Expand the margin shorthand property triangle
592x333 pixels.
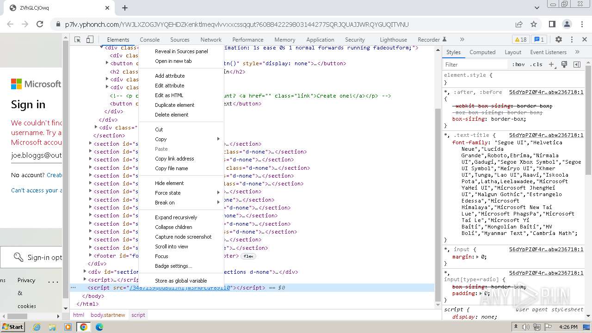477,257
